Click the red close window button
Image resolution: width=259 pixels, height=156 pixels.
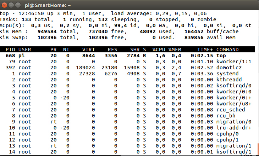point(4,5)
